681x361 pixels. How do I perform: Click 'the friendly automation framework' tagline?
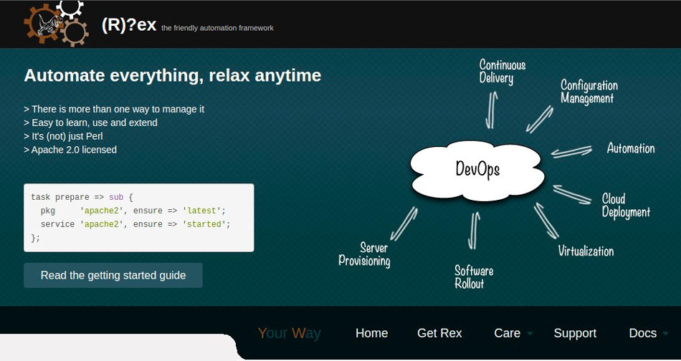(218, 28)
